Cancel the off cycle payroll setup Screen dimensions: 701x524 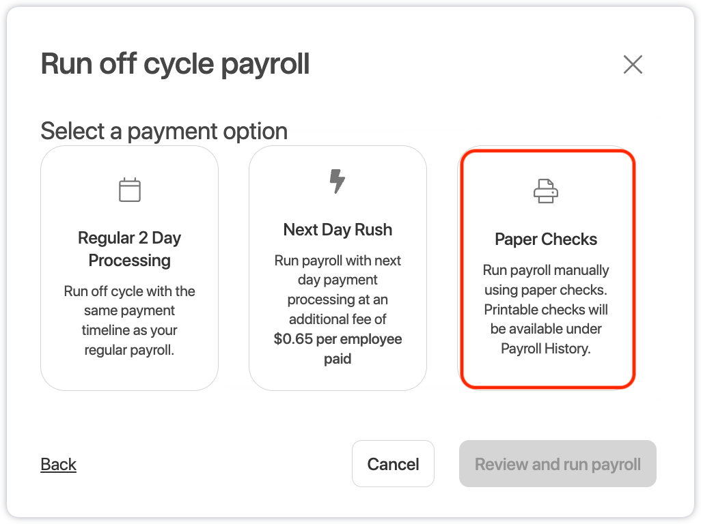pos(393,464)
